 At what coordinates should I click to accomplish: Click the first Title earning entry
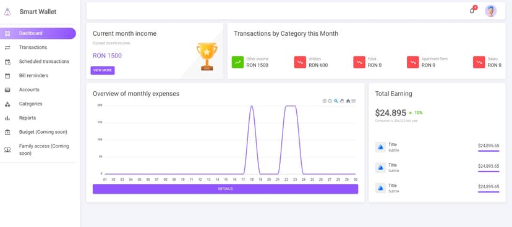click(x=437, y=147)
